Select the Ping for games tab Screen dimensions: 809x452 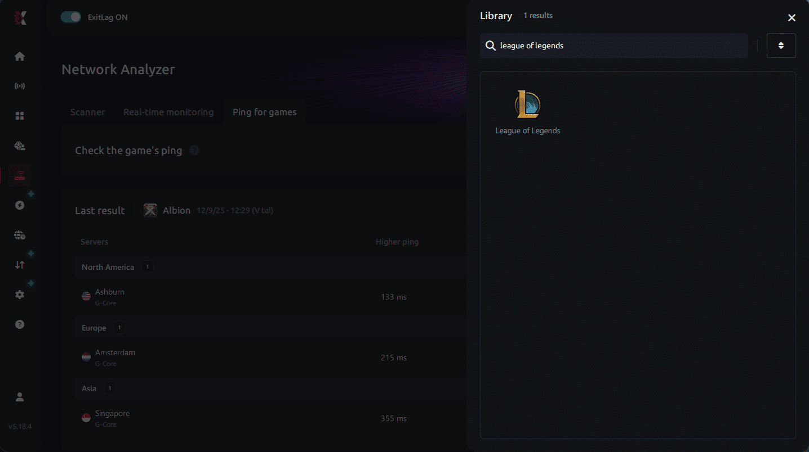[x=264, y=112]
